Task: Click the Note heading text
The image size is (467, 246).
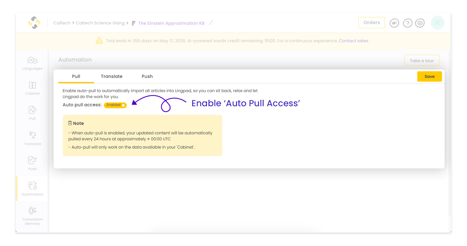Action: click(x=78, y=123)
